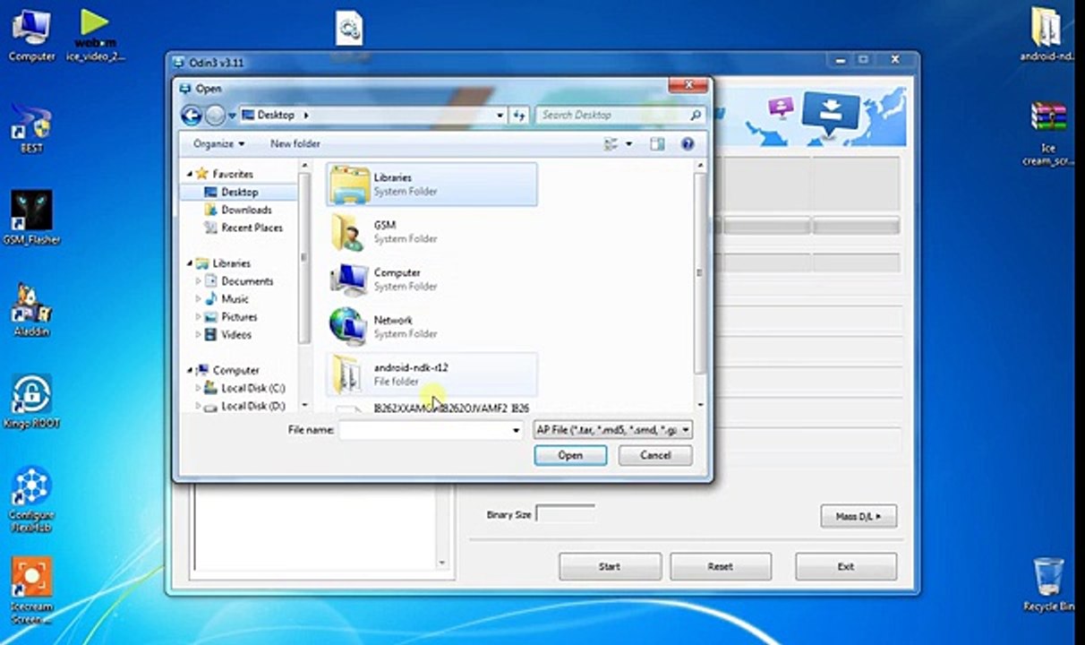Click the forward navigation arrow
The height and width of the screenshot is (645, 1085).
pyautogui.click(x=215, y=116)
